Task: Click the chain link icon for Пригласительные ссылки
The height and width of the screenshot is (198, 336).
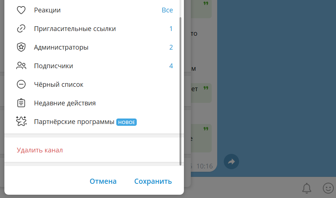Action: click(21, 29)
